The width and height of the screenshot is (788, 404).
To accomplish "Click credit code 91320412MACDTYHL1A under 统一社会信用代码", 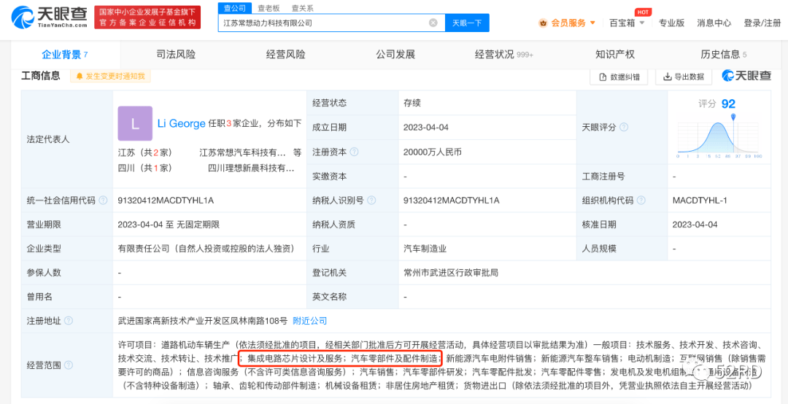I will [x=166, y=201].
